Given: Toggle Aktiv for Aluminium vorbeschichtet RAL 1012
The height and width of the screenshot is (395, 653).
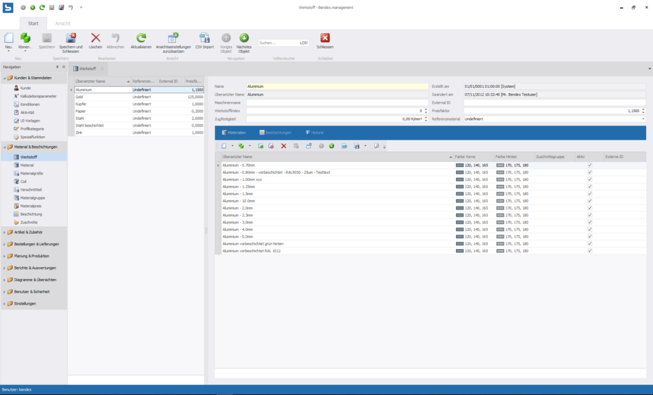Looking at the screenshot, I should point(590,250).
